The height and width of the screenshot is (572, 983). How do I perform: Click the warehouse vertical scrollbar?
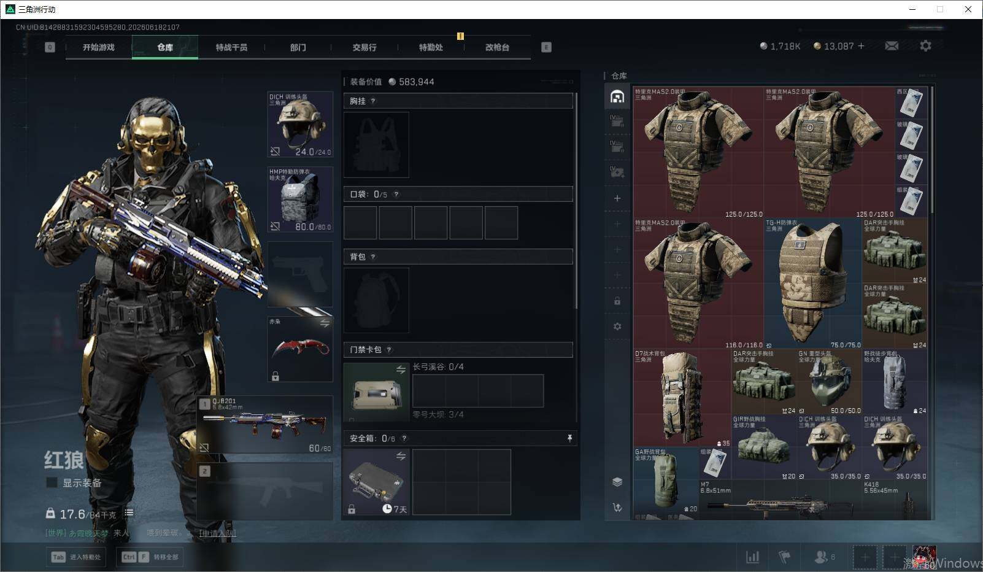click(931, 150)
